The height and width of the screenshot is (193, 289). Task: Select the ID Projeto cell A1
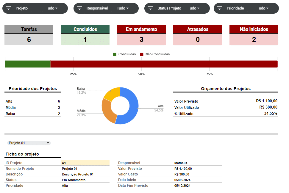pos(85,163)
